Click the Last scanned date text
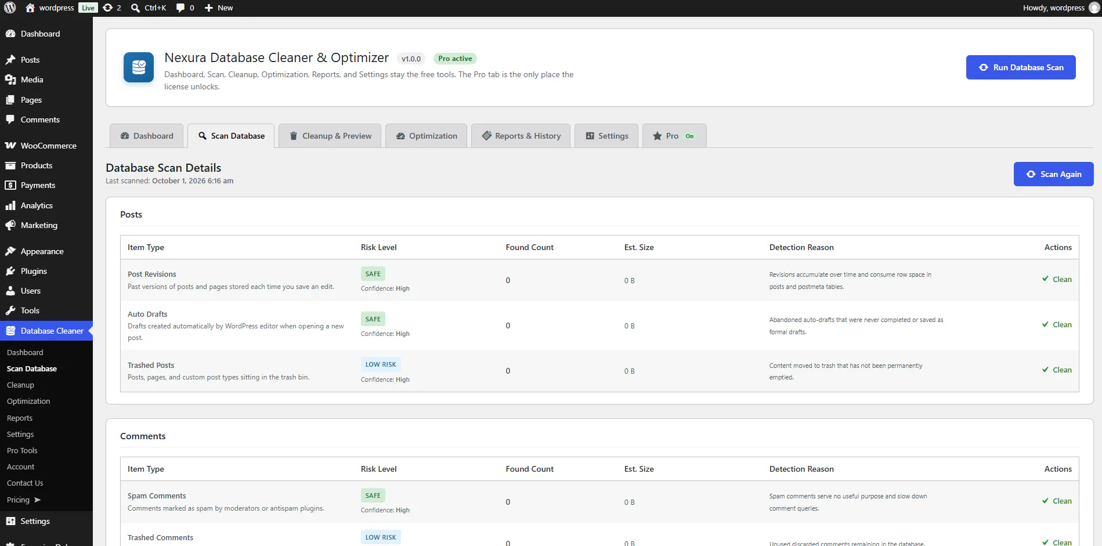This screenshot has width=1102, height=546. [x=193, y=181]
